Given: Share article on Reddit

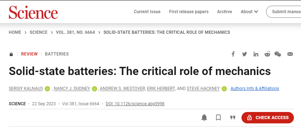Looking at the screenshot, I should (267, 54).
